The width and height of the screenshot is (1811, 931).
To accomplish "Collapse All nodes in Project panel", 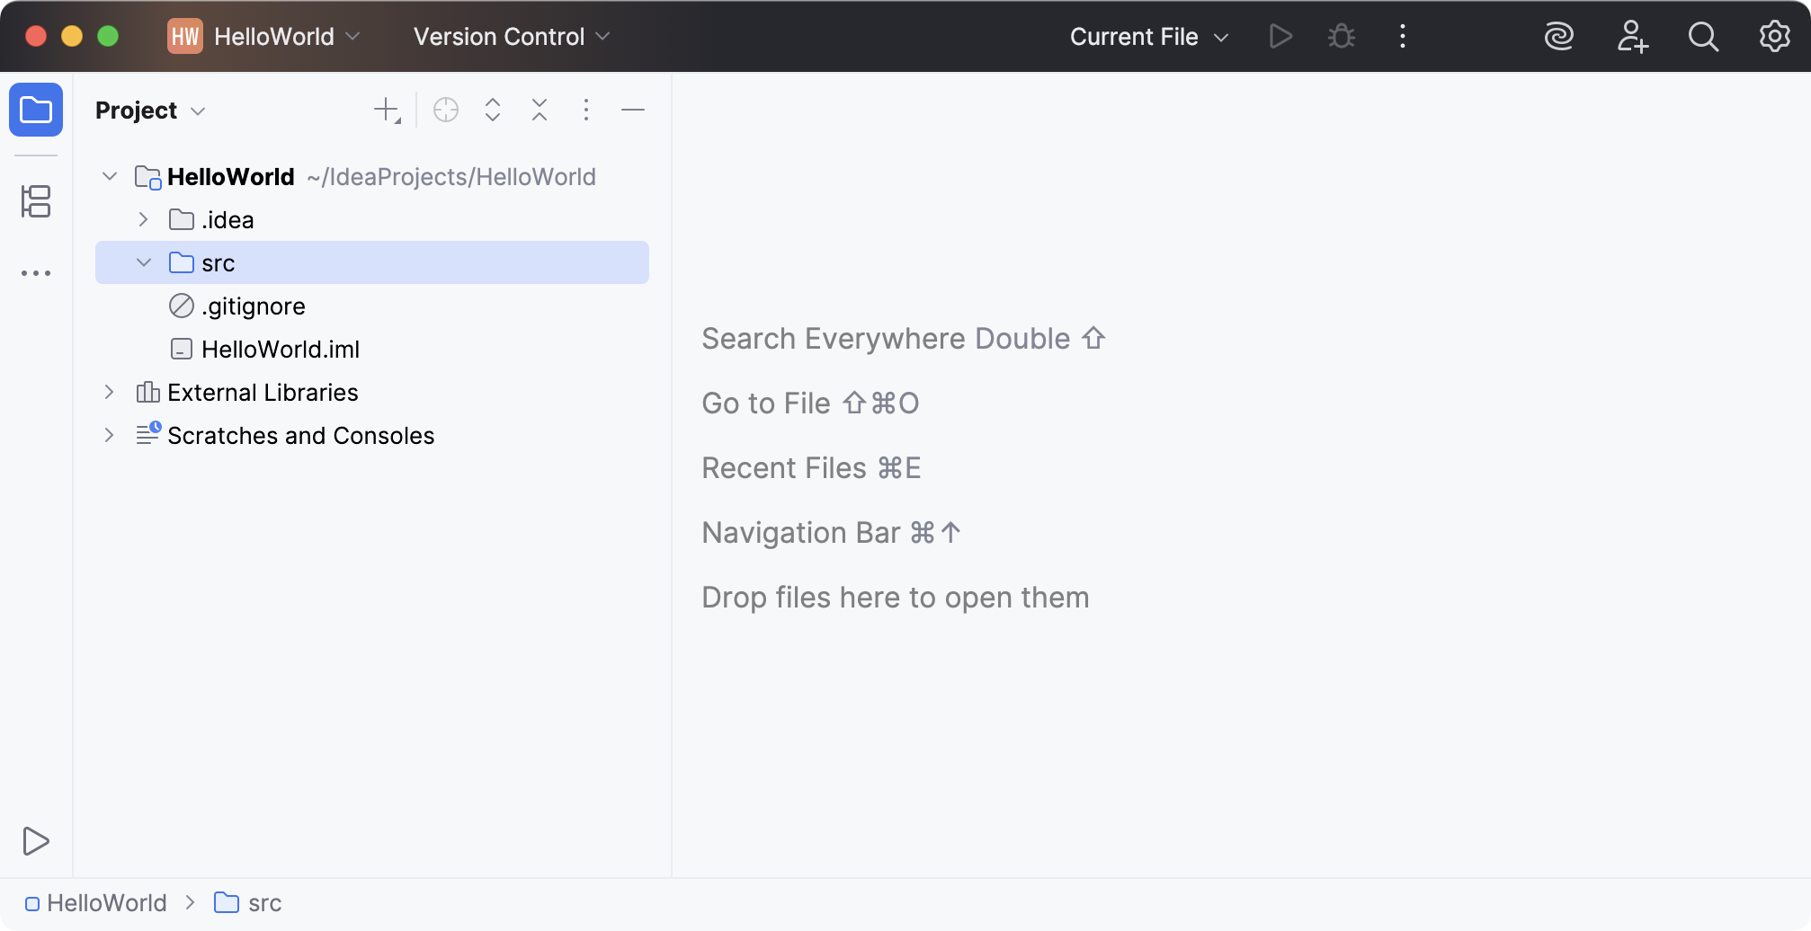I will click(x=540, y=110).
